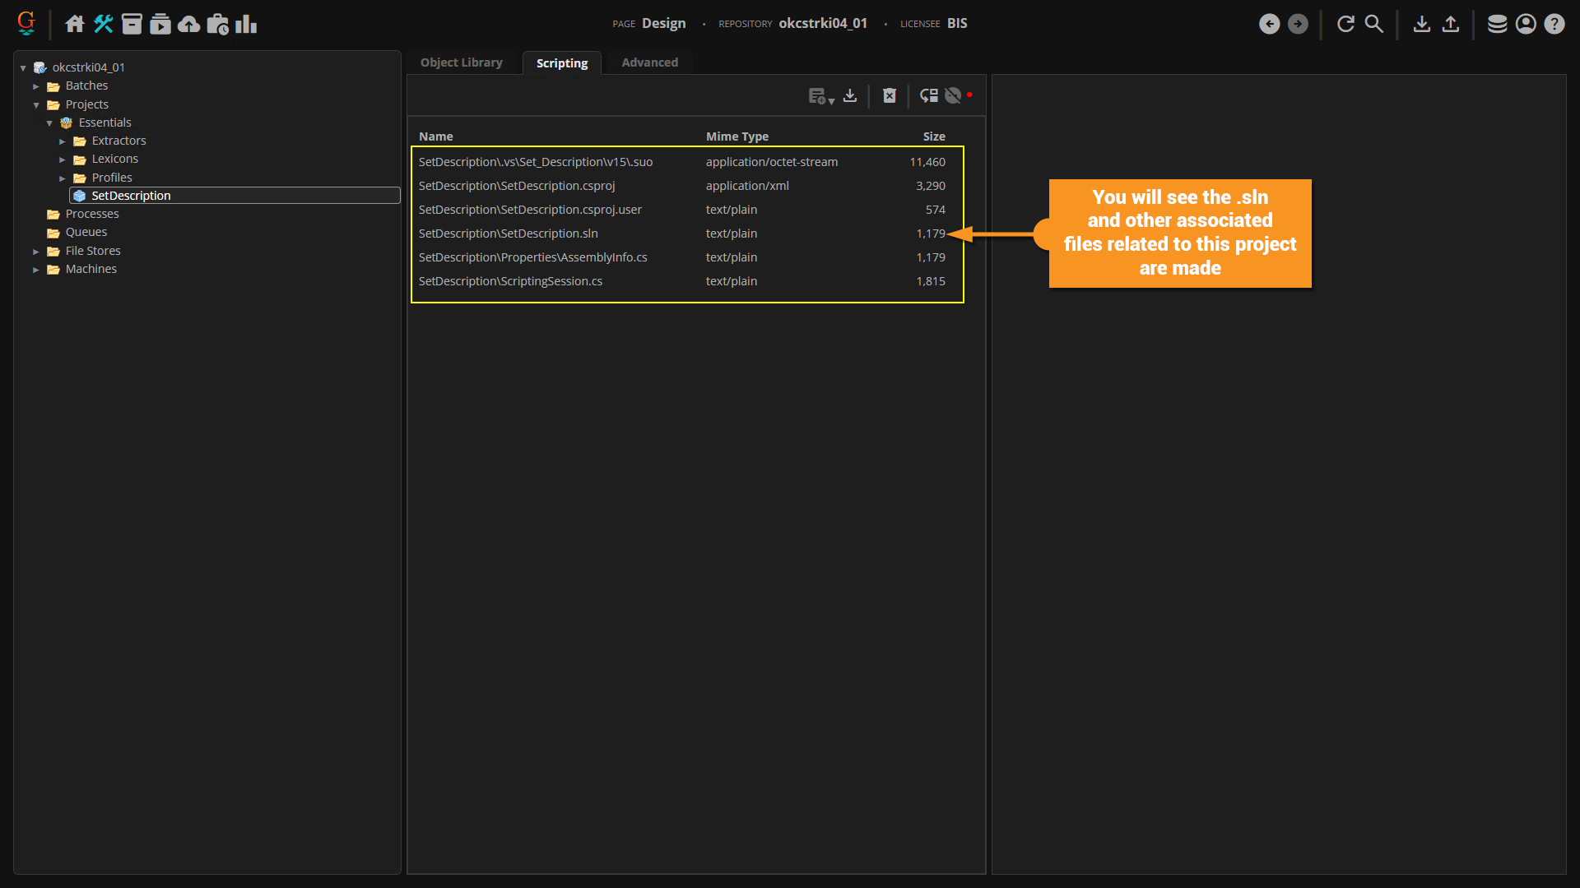Screen dimensions: 1580x888
Task: Click the crossed-out circle debug icon
Action: tap(953, 96)
